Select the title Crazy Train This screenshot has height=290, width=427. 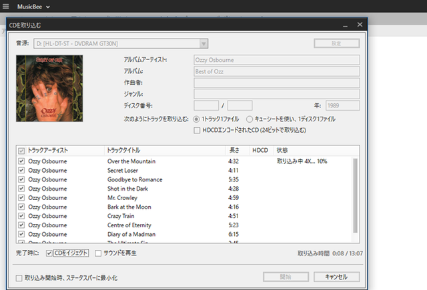coord(121,216)
